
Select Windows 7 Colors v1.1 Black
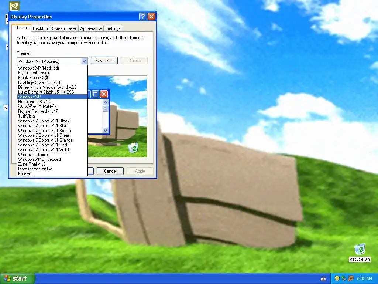tap(52, 121)
